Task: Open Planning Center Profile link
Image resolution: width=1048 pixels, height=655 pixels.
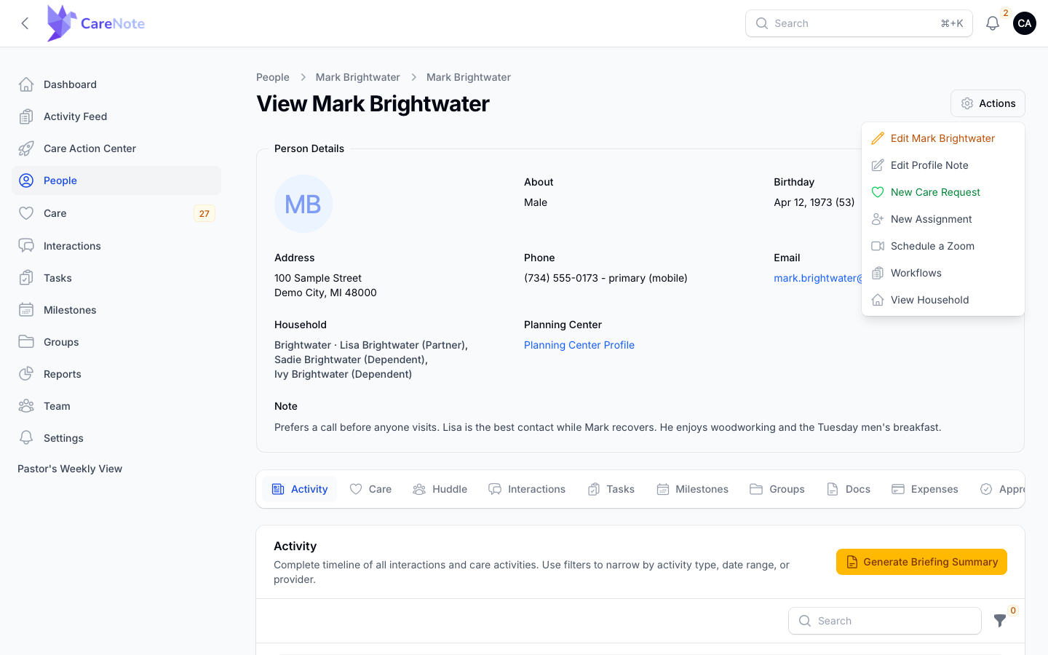Action: (579, 345)
